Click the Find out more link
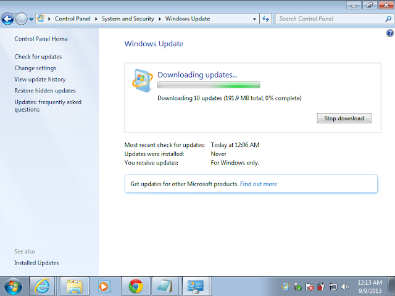 click(x=259, y=184)
